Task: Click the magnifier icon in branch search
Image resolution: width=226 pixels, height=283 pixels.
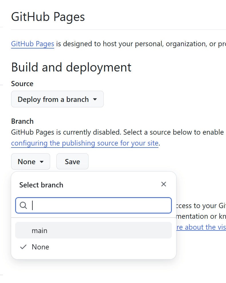Action: pos(23,206)
